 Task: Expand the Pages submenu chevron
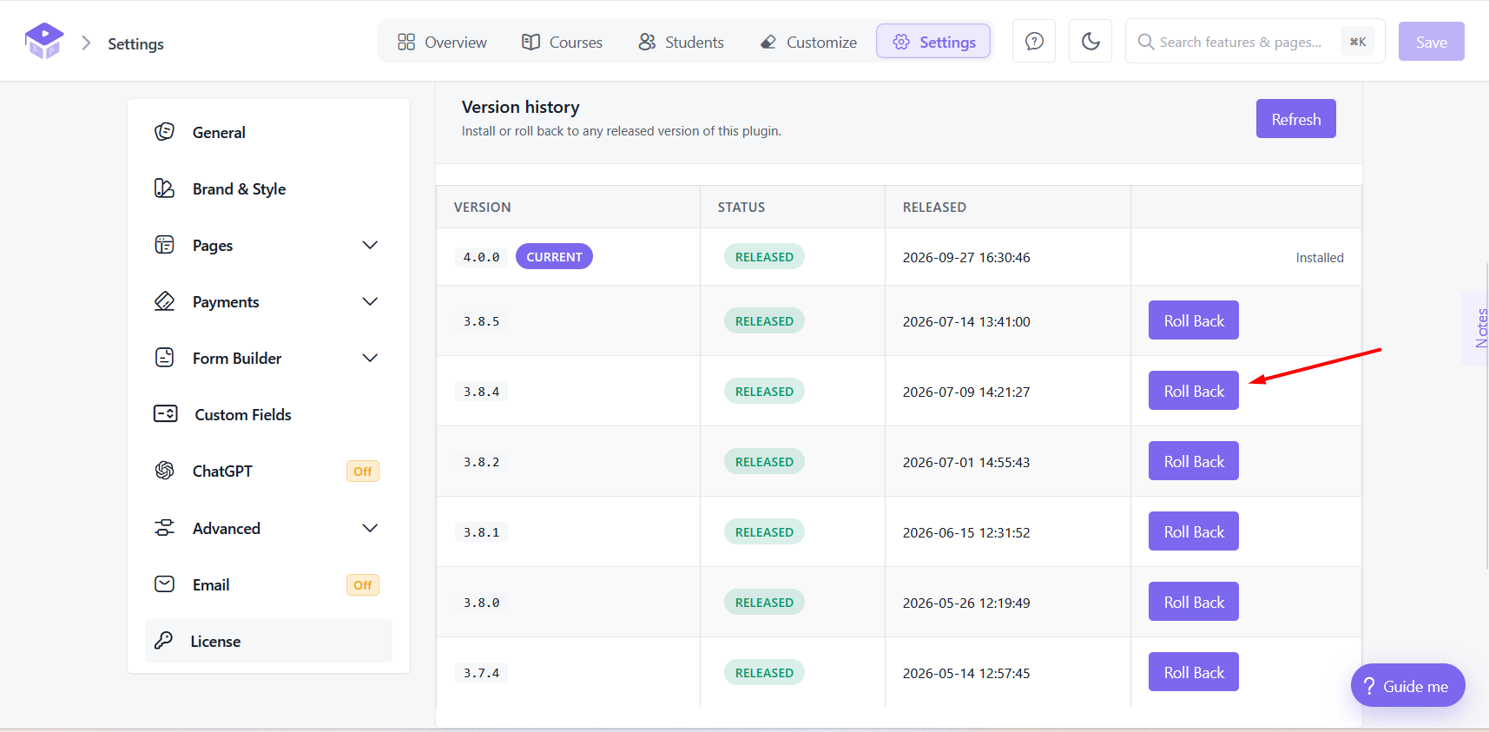pyautogui.click(x=370, y=245)
